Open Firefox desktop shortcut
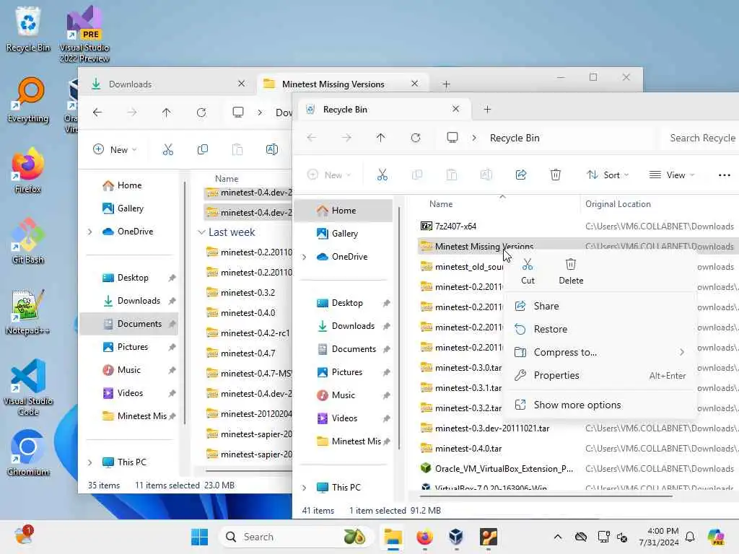This screenshot has width=739, height=554. (28, 170)
